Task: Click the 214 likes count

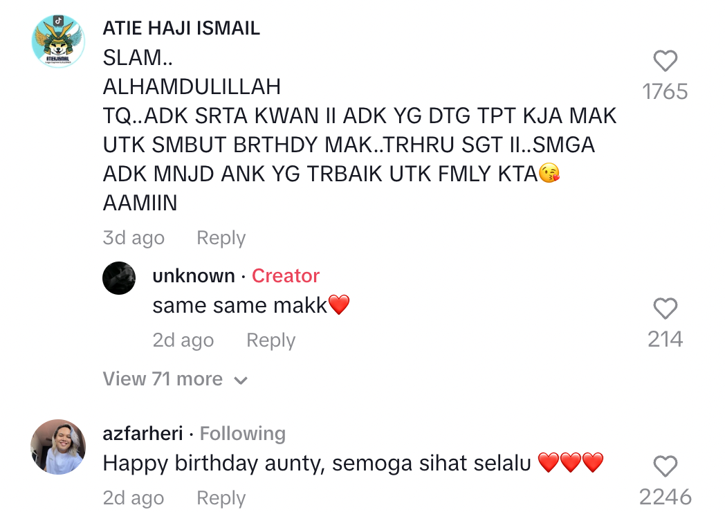Action: pos(665,339)
